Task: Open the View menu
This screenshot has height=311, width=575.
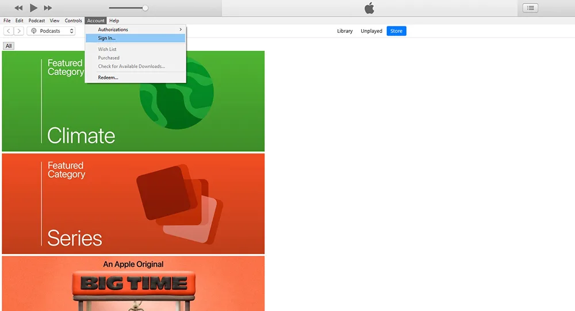Action: (55, 21)
